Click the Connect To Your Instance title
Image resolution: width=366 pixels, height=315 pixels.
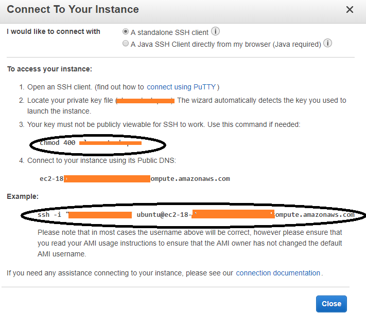pyautogui.click(x=73, y=10)
